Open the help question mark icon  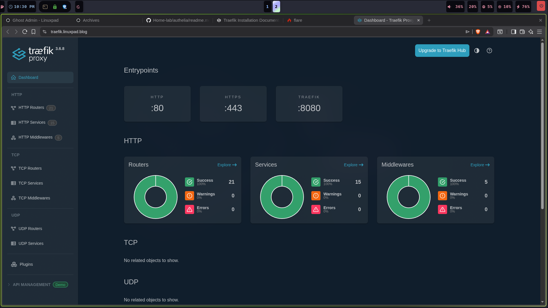489,51
